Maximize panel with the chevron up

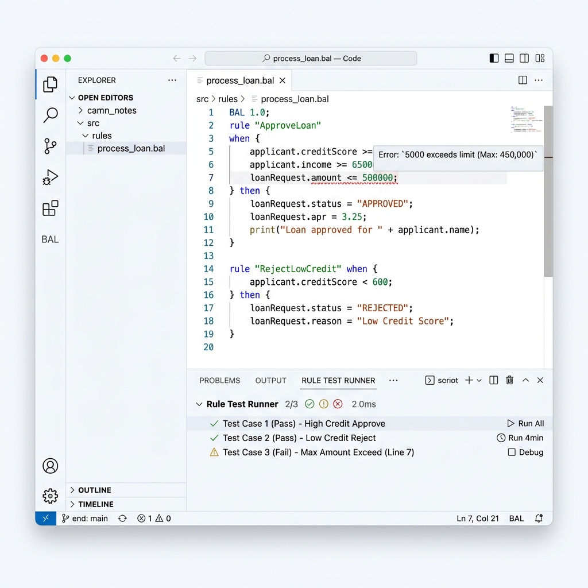coord(526,380)
